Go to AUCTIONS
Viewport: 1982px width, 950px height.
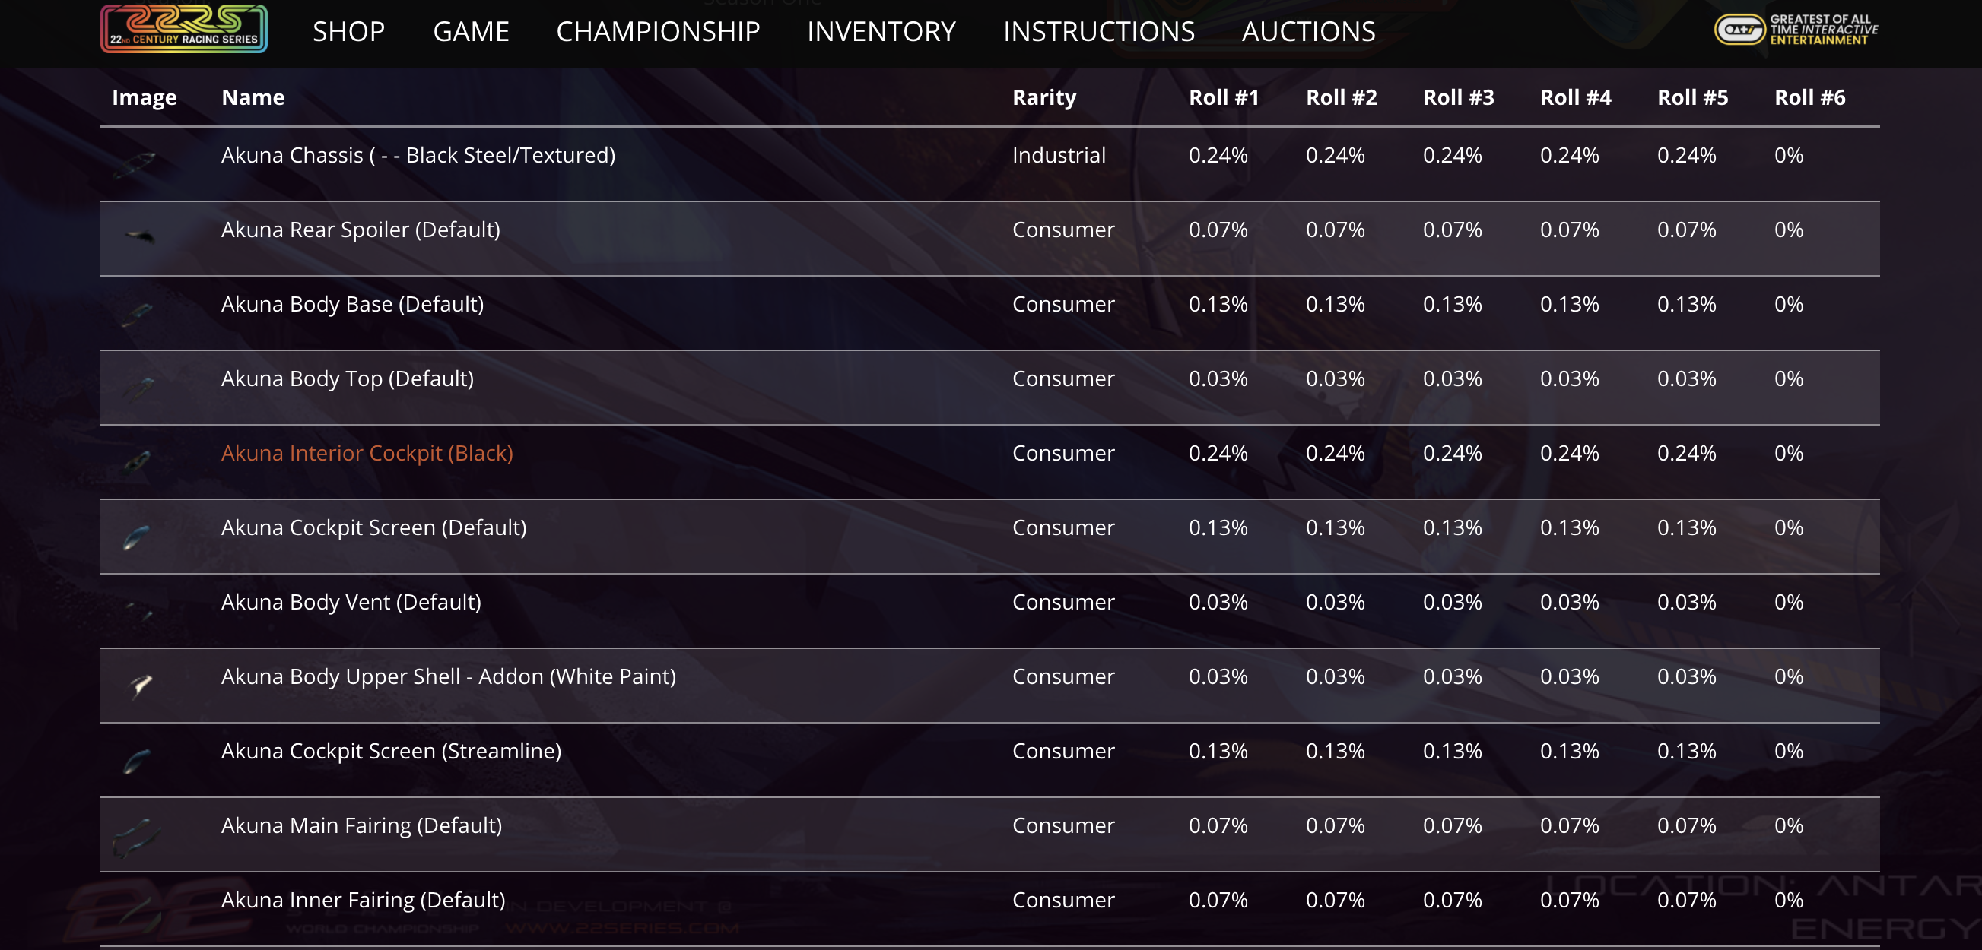1308,31
